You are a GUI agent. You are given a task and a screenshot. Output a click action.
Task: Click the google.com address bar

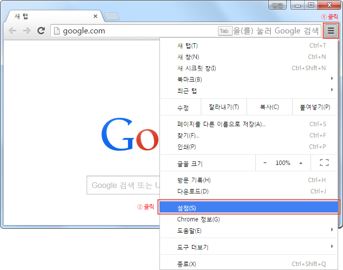tap(186, 31)
